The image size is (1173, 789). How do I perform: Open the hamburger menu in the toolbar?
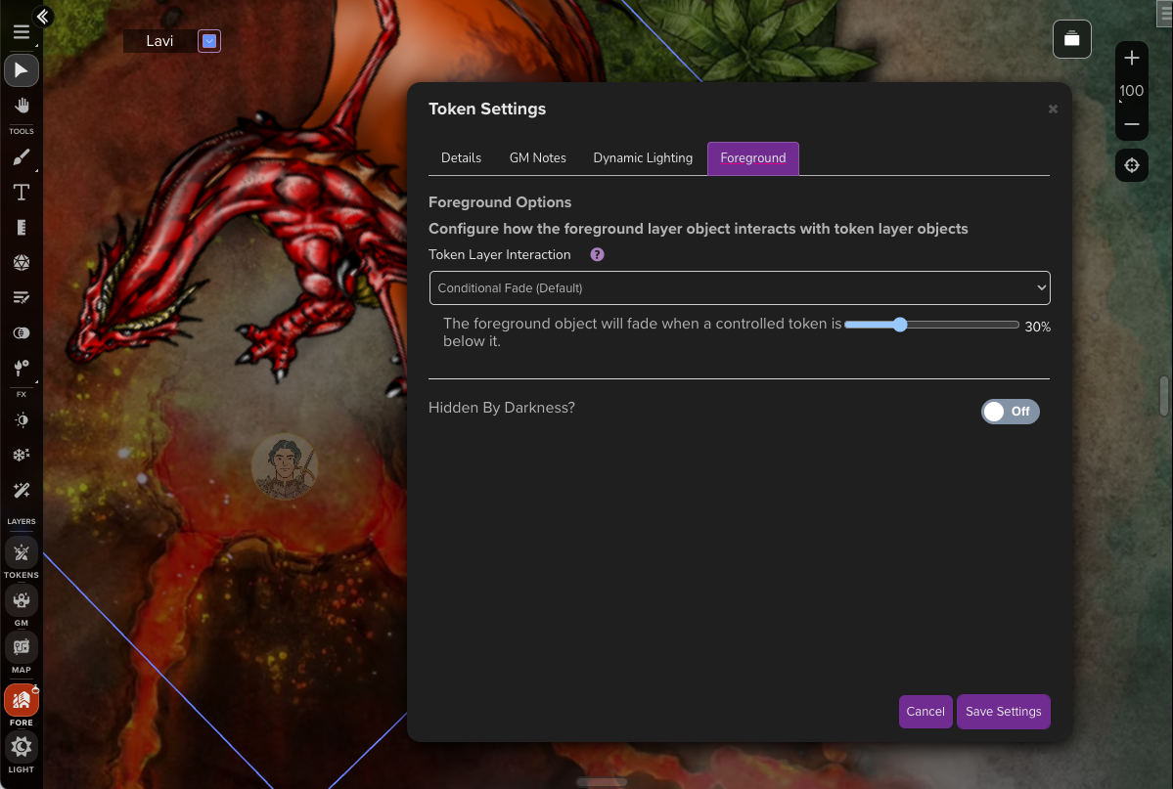(x=21, y=31)
